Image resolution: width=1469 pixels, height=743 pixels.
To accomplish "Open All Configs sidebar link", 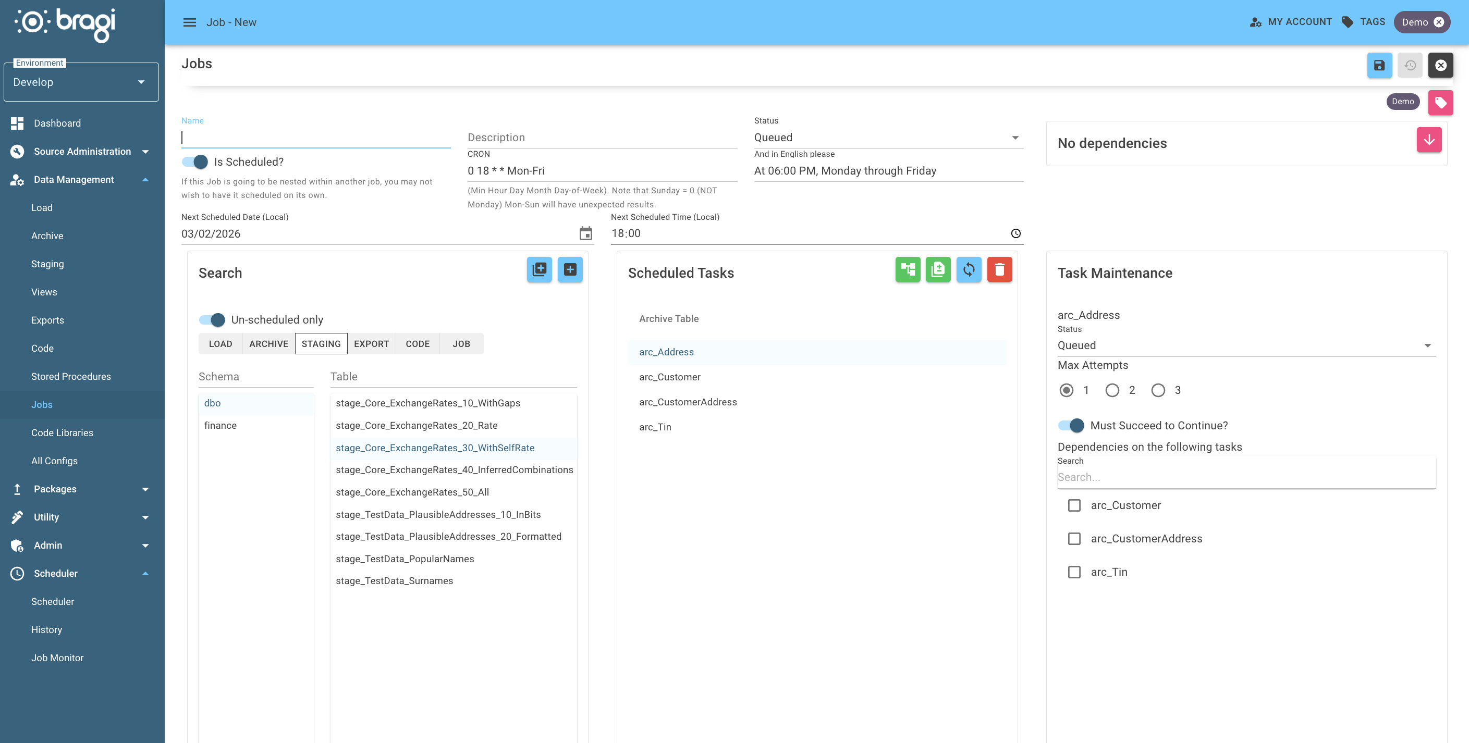I will click(x=54, y=461).
